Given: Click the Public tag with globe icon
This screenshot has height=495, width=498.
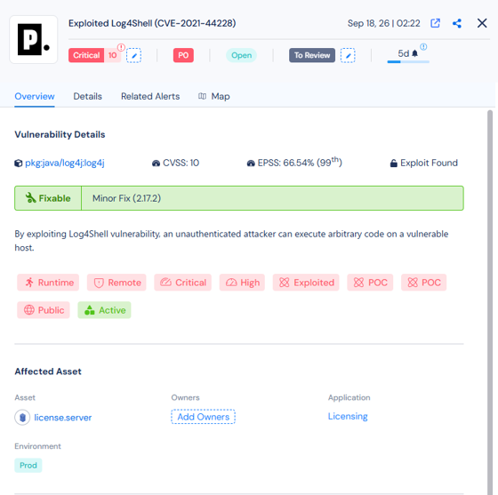Looking at the screenshot, I should (x=44, y=310).
